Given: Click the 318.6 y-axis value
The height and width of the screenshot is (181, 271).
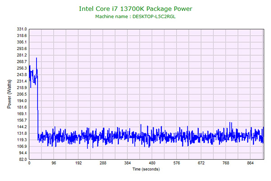Looking at the screenshot, I should [22, 36].
